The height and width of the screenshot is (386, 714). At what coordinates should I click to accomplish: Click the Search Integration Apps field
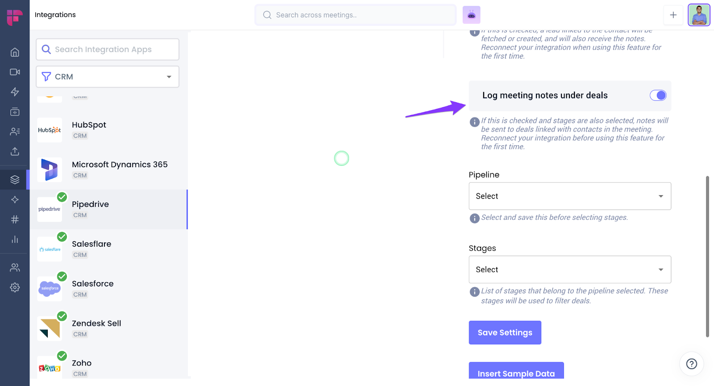108,49
